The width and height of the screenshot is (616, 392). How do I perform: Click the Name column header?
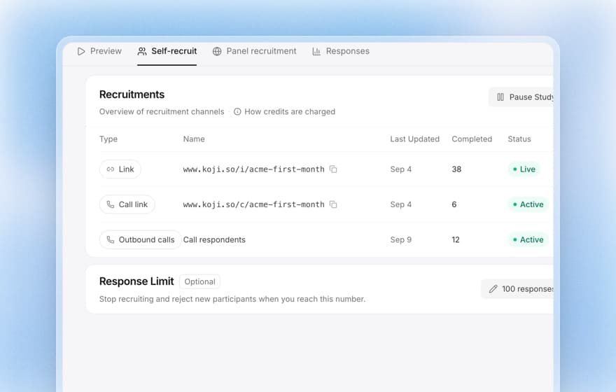pyautogui.click(x=194, y=139)
